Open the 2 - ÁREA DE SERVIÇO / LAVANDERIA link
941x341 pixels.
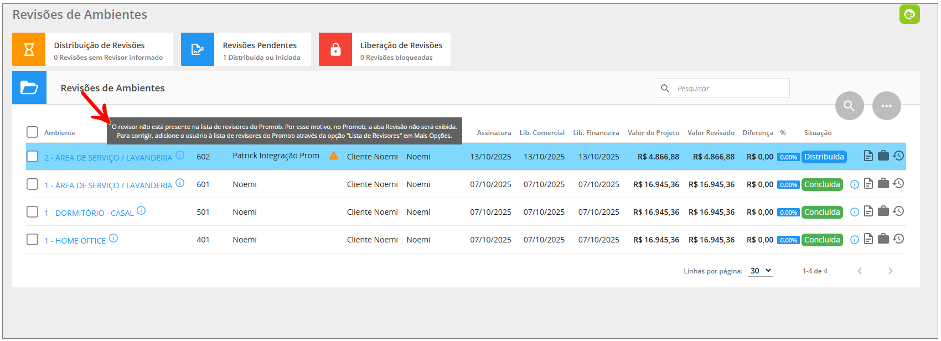(108, 158)
